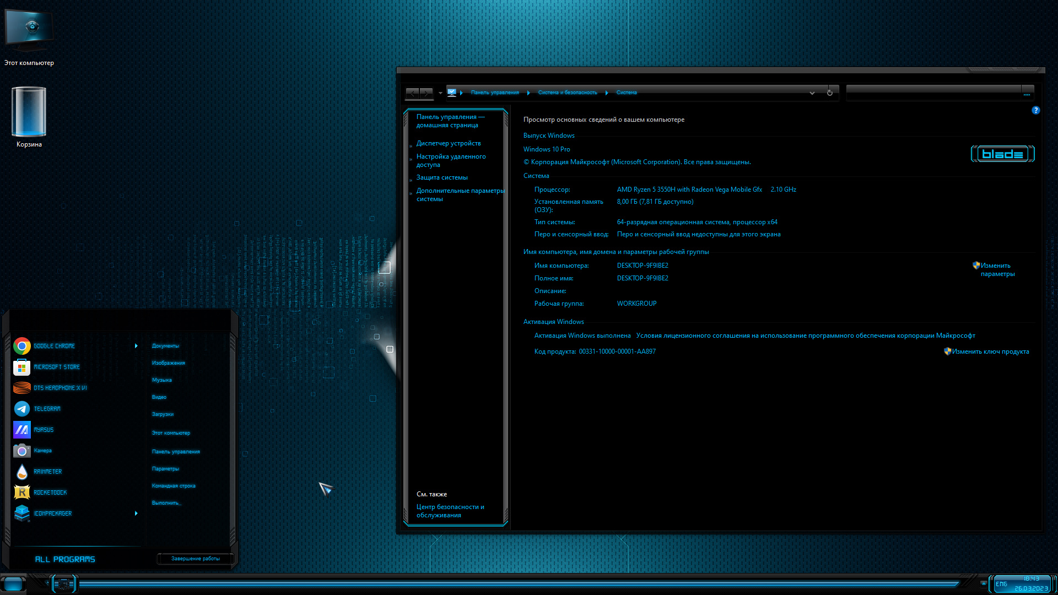This screenshot has width=1058, height=595.
Task: Click the refresh icon in address bar
Action: click(x=830, y=93)
